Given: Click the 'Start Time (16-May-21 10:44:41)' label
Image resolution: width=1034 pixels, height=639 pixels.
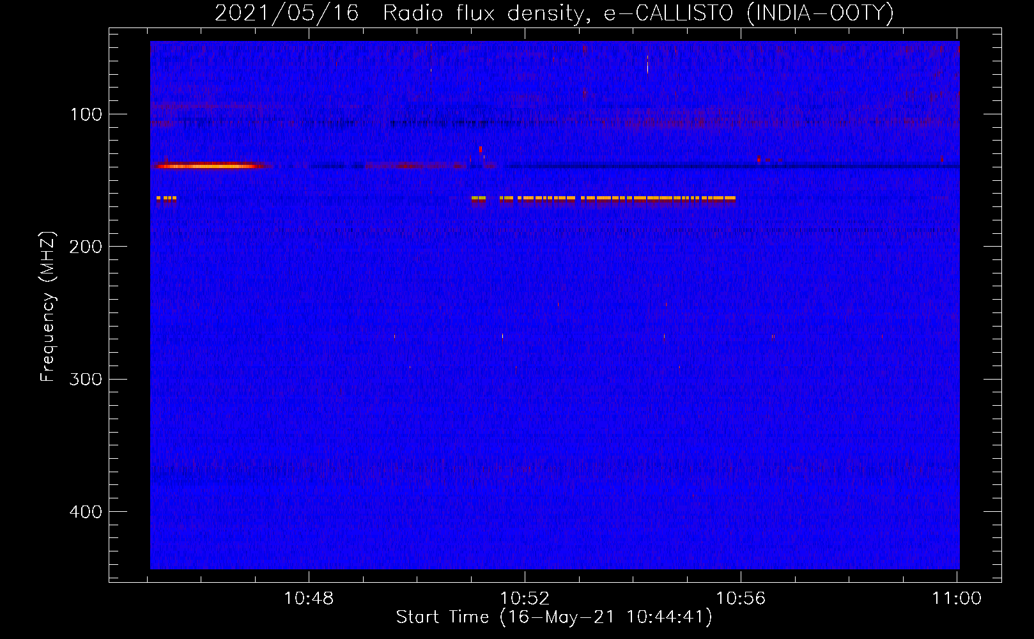Looking at the screenshot, I should (554, 617).
